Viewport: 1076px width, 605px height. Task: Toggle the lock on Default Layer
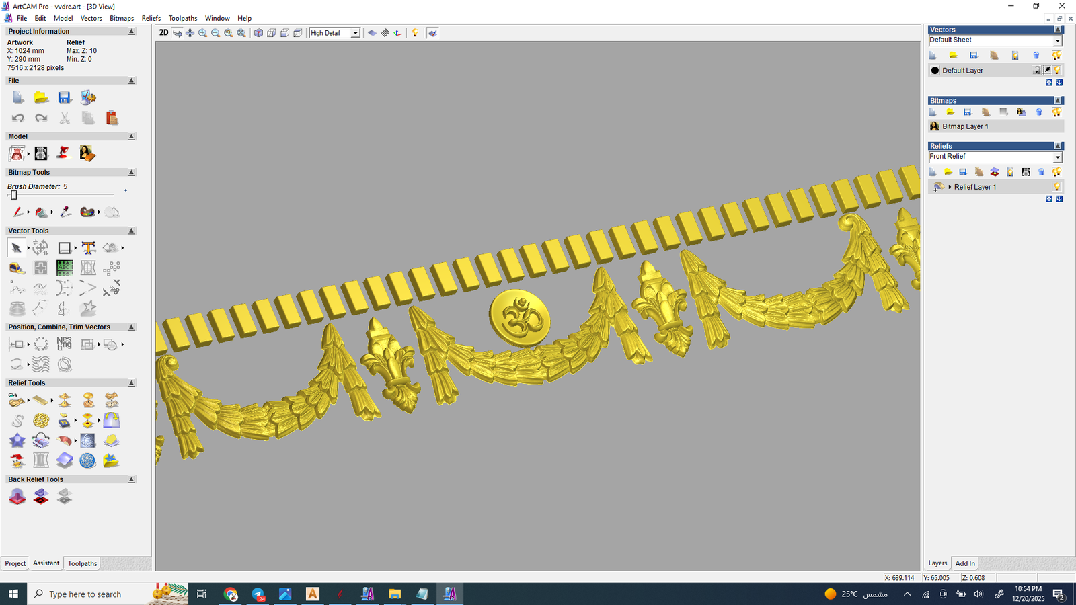(x=1037, y=71)
